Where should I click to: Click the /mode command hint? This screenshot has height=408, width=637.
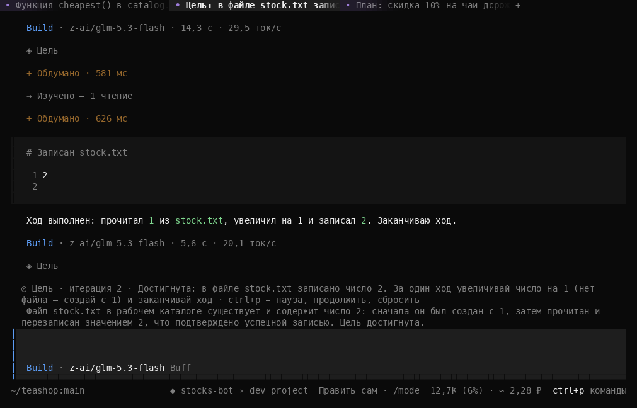[x=406, y=390]
